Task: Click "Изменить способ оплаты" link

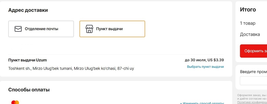Action: pyautogui.click(x=202, y=103)
